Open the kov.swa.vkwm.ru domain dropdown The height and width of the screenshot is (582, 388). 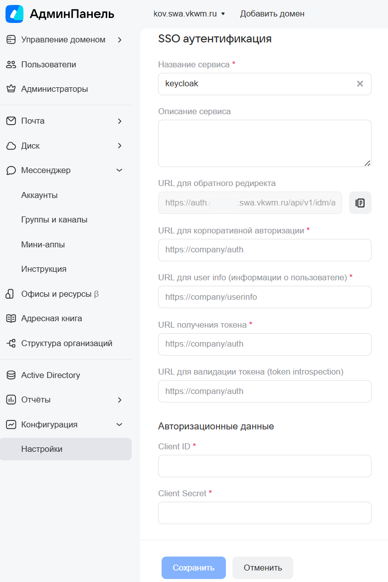click(189, 14)
